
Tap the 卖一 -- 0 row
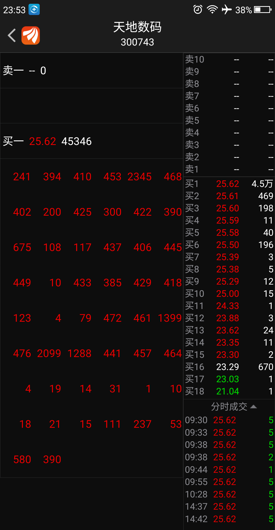92,71
